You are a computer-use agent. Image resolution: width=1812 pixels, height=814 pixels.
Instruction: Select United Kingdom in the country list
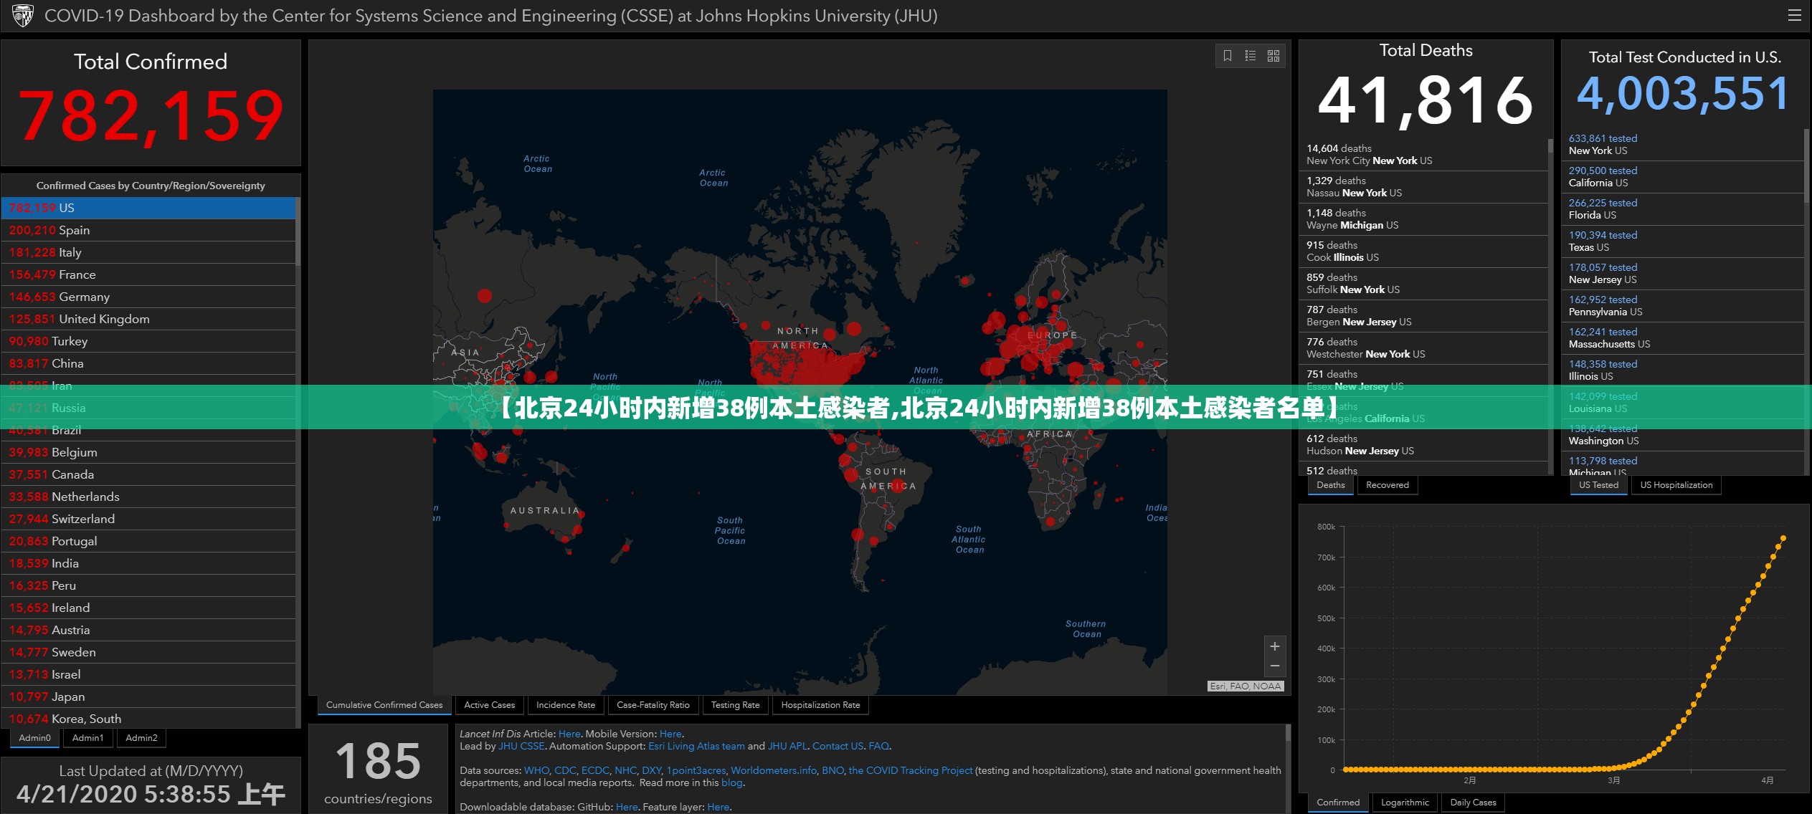pyautogui.click(x=148, y=319)
